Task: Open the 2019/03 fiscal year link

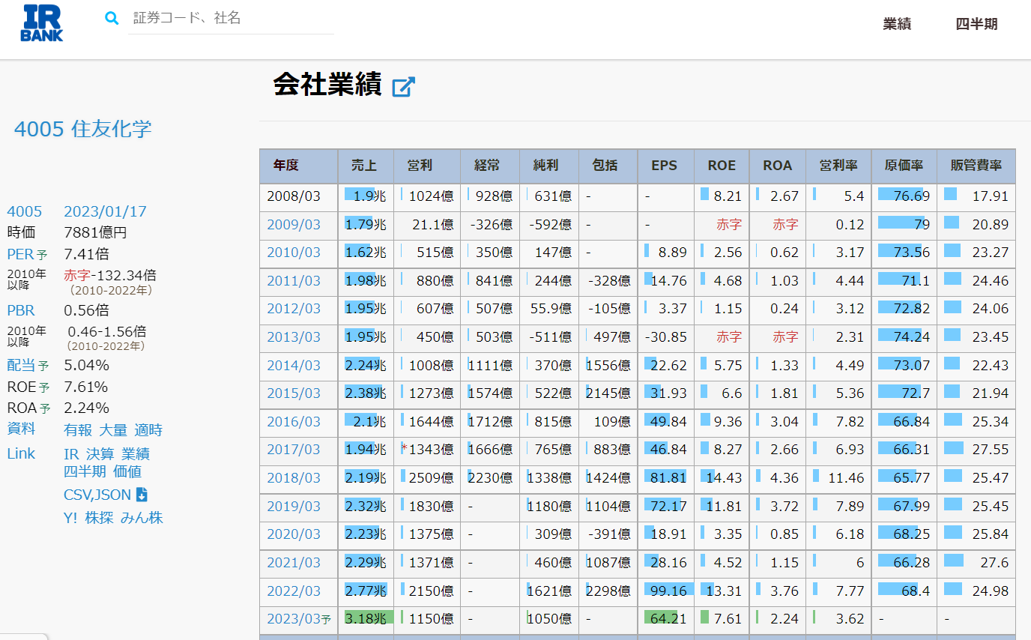Action: point(294,507)
